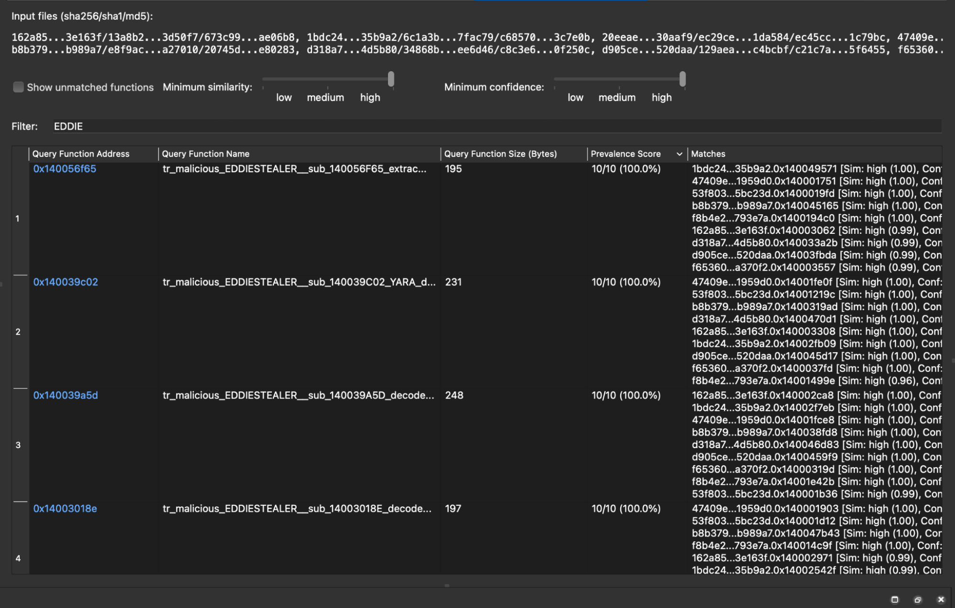Click the Matches column header

click(708, 154)
